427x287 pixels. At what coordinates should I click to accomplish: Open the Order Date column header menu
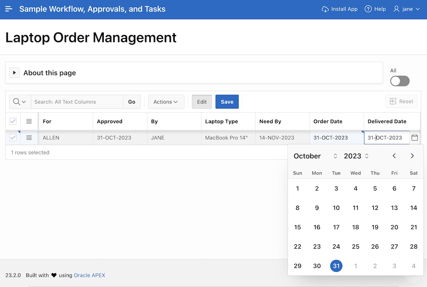pyautogui.click(x=327, y=121)
